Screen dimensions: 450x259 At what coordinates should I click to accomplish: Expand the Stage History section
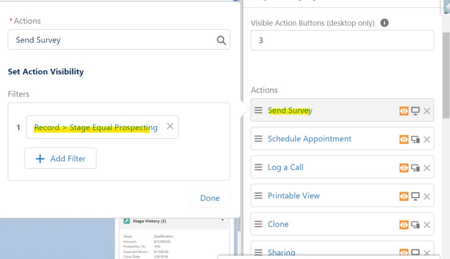click(222, 221)
